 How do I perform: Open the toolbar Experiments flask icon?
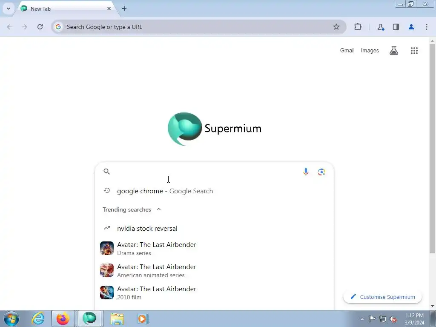(381, 27)
